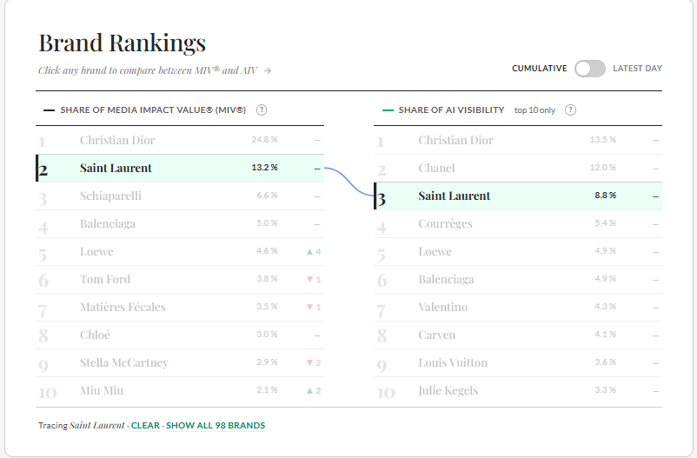Click Matières Fécales' down 1 rank indicator
697x458 pixels.
click(x=314, y=308)
